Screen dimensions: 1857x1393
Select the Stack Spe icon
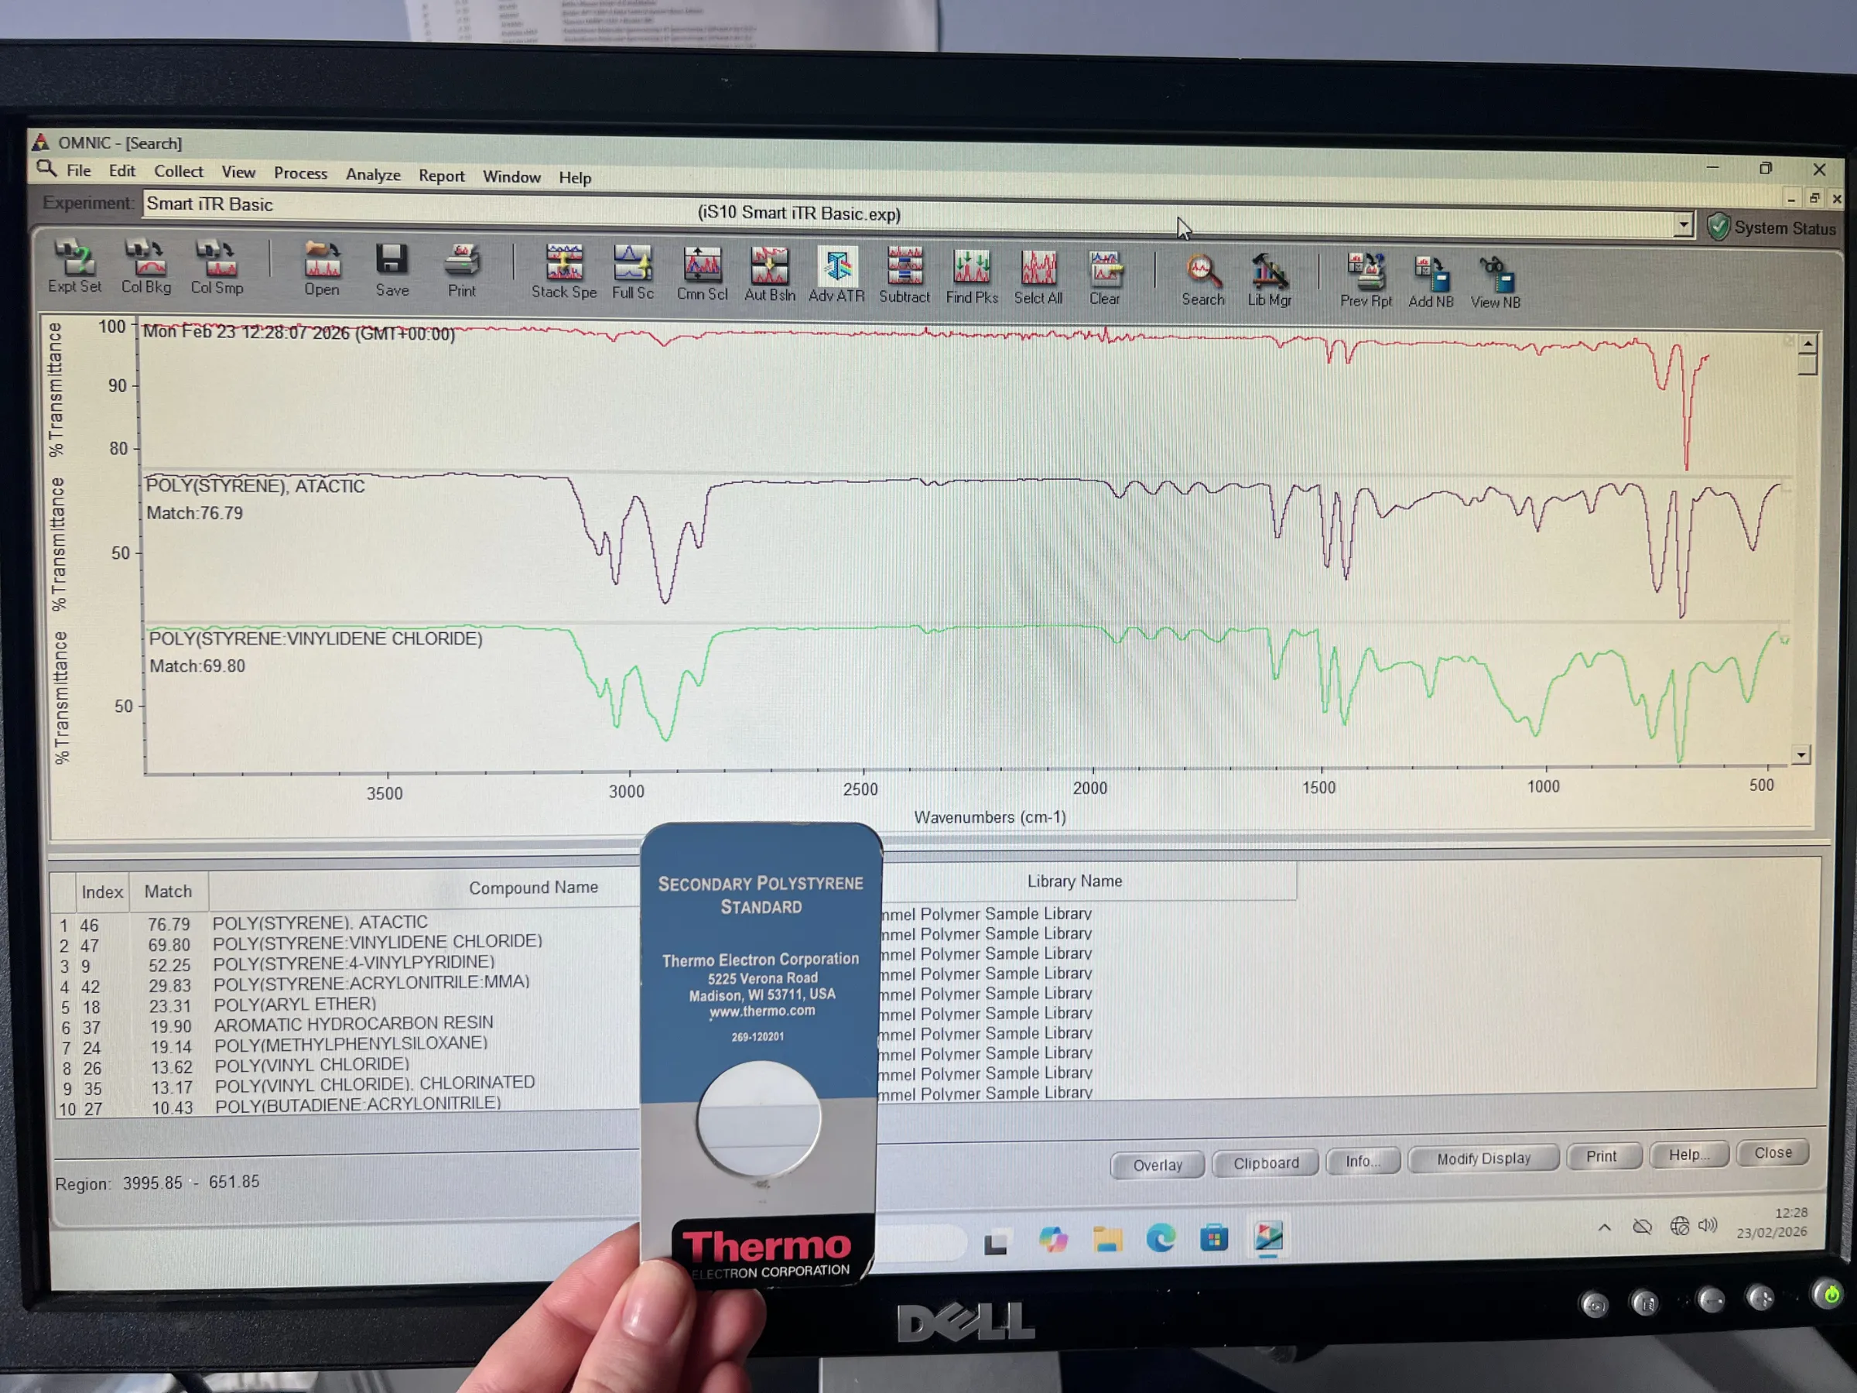pos(564,272)
